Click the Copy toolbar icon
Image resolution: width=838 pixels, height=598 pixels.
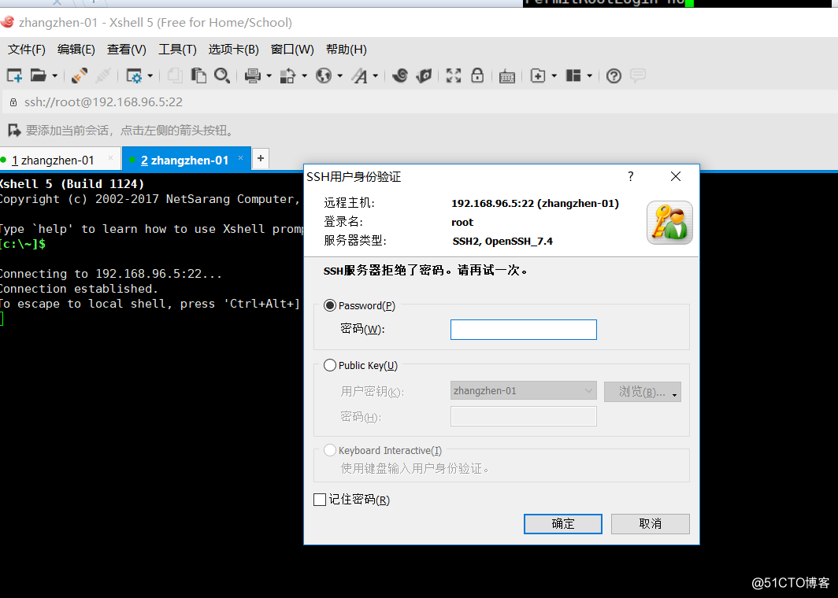point(175,76)
